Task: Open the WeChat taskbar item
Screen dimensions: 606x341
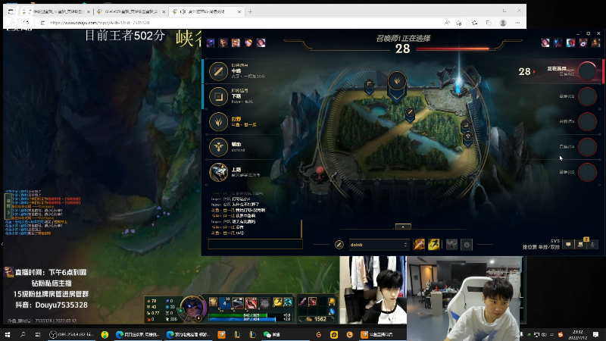Action: 272,334
